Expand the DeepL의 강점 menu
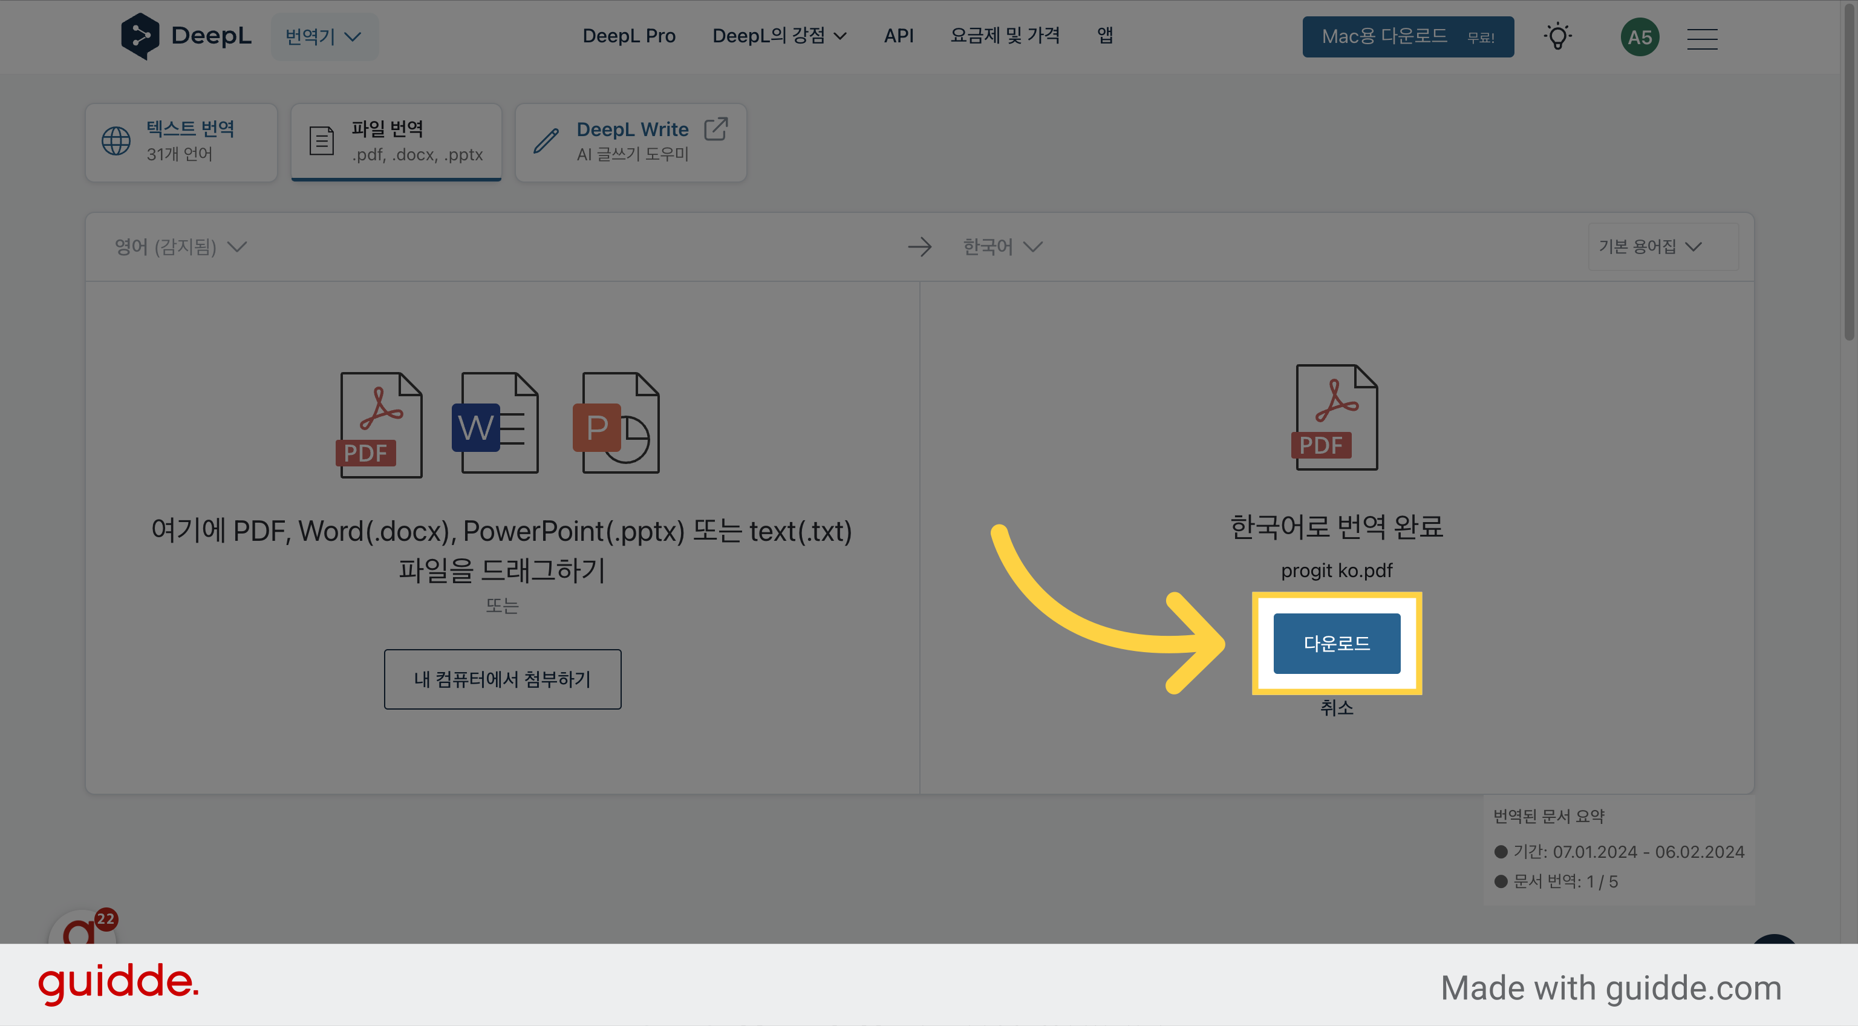Image resolution: width=1858 pixels, height=1026 pixels. [779, 36]
